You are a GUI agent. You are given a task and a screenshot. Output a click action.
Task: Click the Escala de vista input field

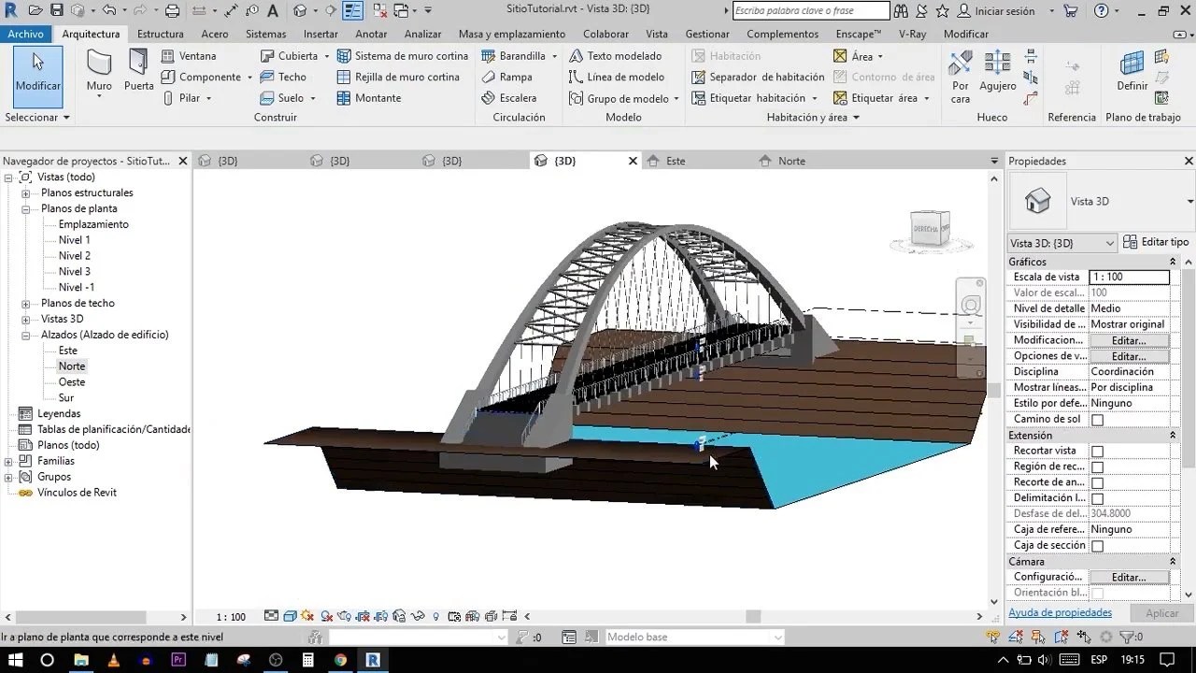(1129, 278)
